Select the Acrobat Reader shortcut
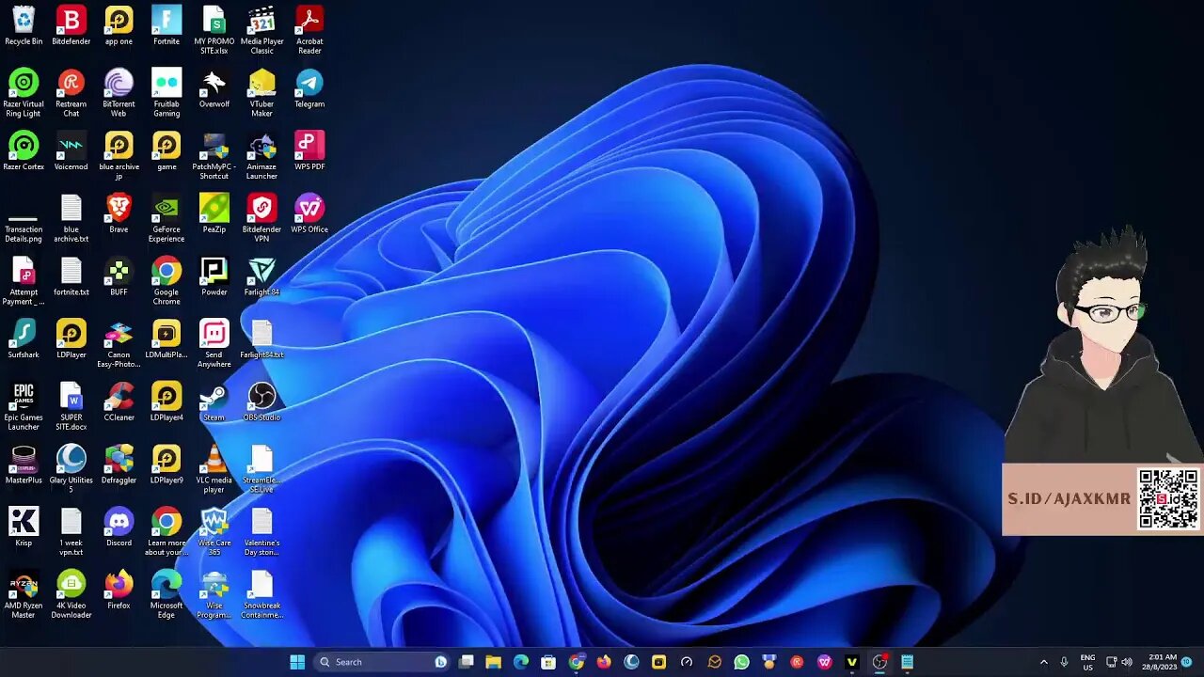This screenshot has width=1204, height=677. pos(309,30)
